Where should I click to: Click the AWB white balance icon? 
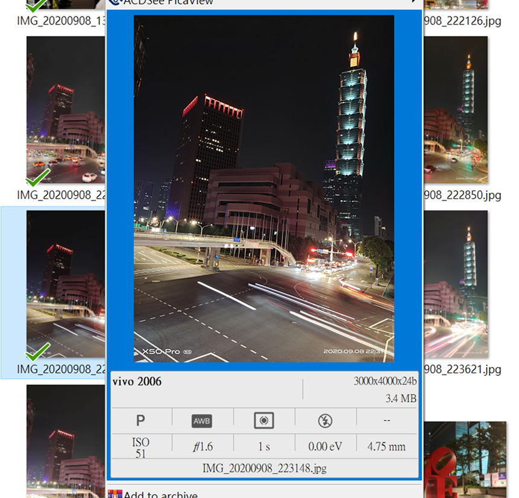202,421
